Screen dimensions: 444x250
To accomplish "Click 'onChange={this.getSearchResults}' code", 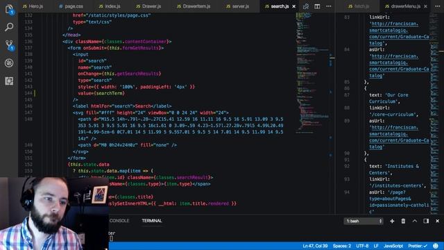I will (119, 74).
